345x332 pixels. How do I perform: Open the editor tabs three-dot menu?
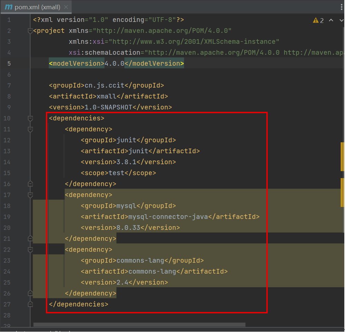(342, 7)
